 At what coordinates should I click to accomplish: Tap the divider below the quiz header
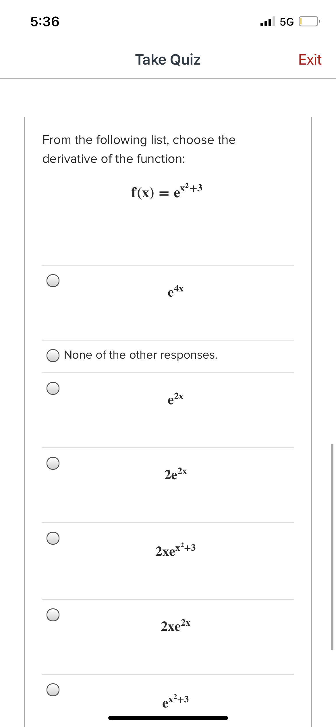168,78
